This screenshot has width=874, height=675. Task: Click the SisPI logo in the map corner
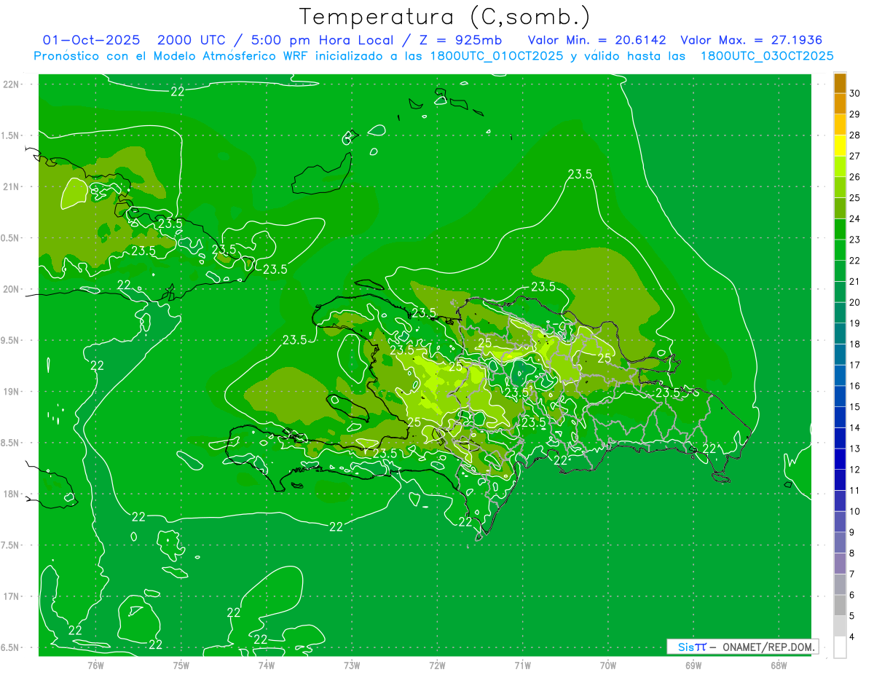tap(691, 647)
